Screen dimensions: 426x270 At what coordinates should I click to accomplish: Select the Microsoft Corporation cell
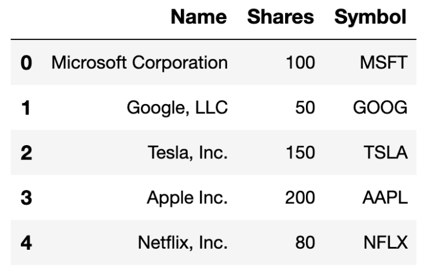coord(140,63)
